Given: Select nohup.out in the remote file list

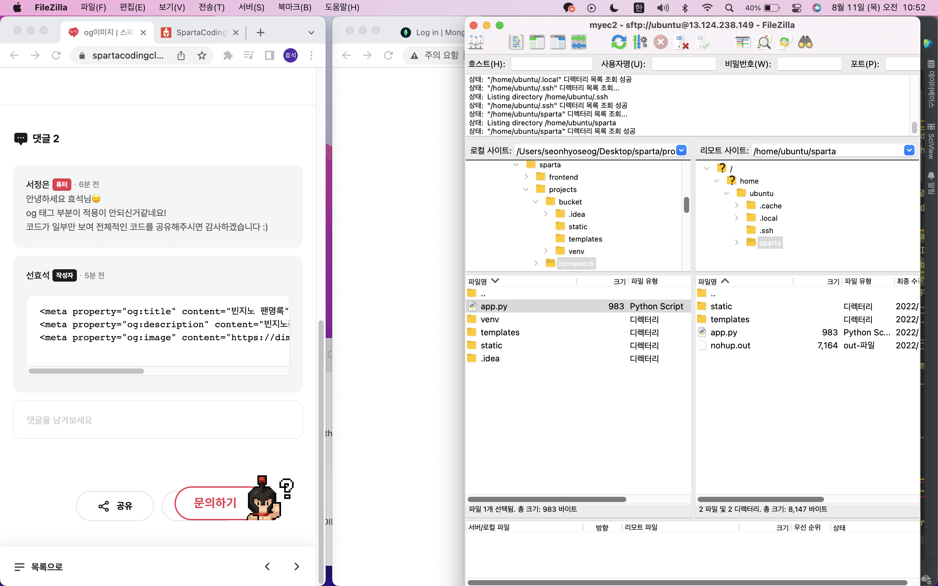Looking at the screenshot, I should 807,345.
